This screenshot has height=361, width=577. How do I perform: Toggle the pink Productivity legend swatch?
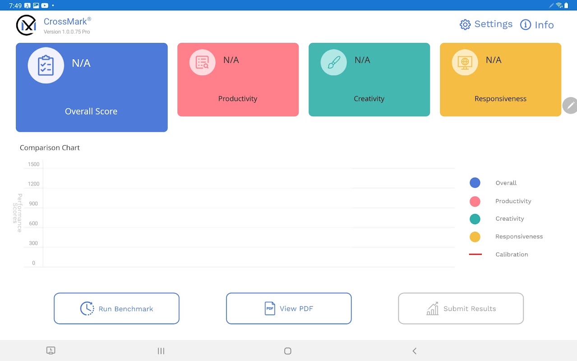coord(475,201)
